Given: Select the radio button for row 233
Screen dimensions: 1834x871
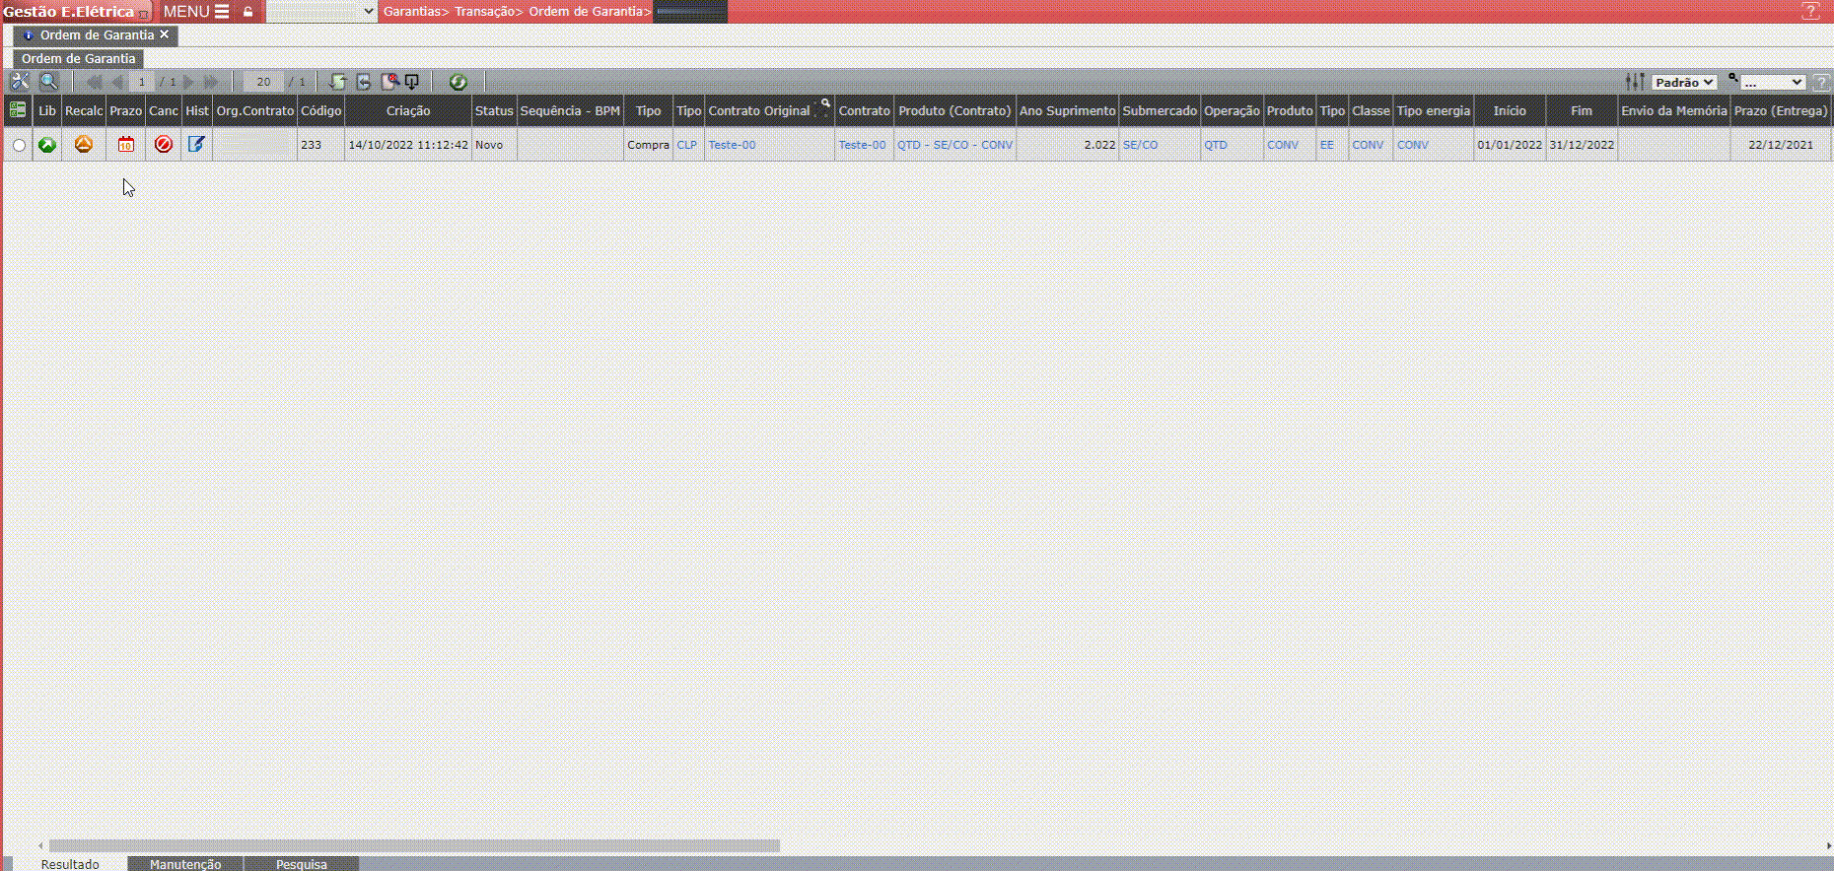Looking at the screenshot, I should pyautogui.click(x=19, y=146).
